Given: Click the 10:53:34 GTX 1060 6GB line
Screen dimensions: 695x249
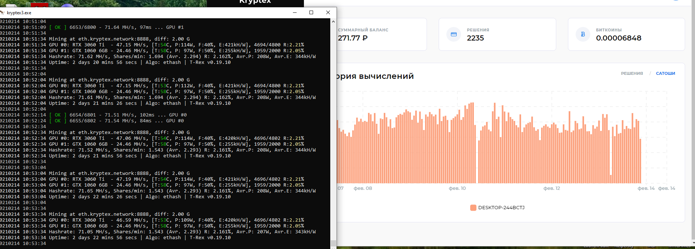Looking at the screenshot, I should pyautogui.click(x=152, y=226).
